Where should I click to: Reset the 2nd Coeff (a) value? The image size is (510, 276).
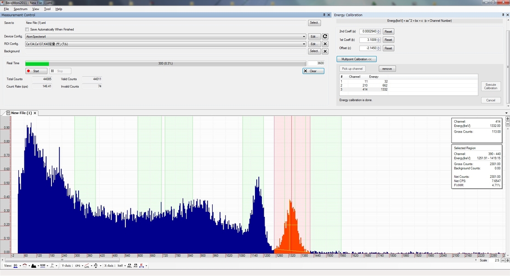(388, 32)
